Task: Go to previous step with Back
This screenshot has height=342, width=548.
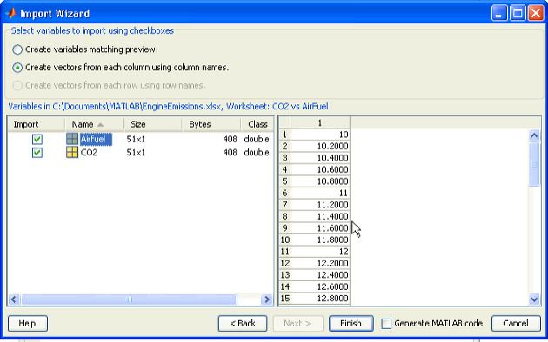Action: pos(243,324)
